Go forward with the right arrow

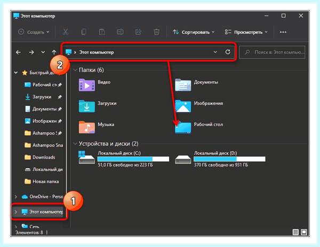(31, 52)
